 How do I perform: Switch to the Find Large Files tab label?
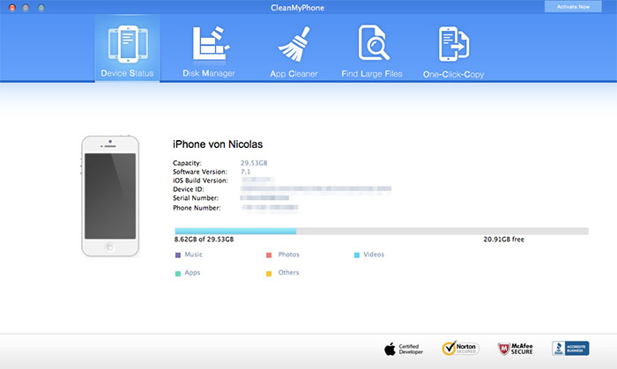[372, 74]
